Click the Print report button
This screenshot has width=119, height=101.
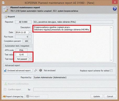(x=37, y=97)
